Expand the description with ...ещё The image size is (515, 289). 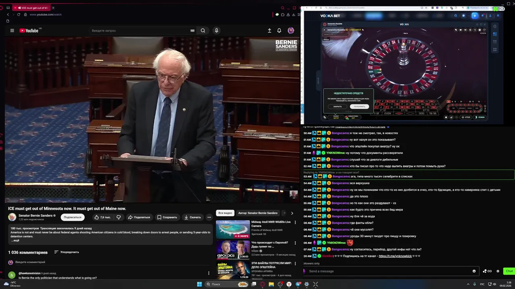(x=15, y=240)
